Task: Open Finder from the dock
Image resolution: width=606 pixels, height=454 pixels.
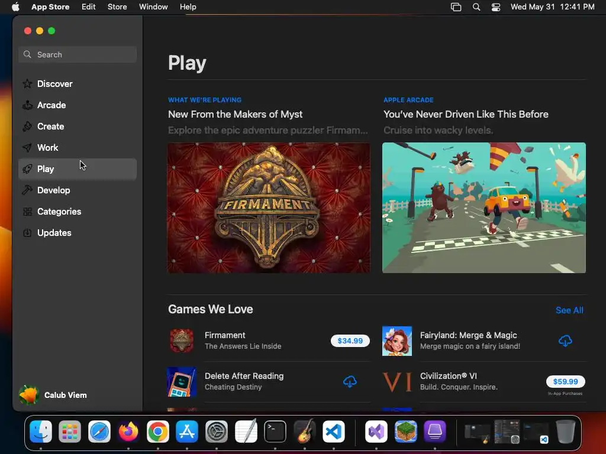Action: (41, 431)
